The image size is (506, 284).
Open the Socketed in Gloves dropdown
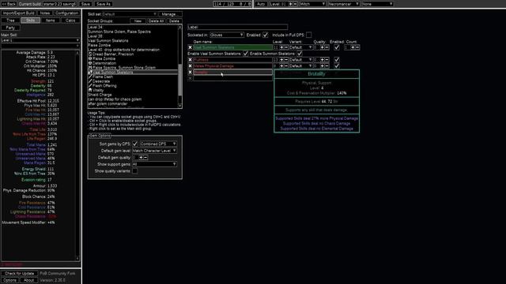click(227, 35)
